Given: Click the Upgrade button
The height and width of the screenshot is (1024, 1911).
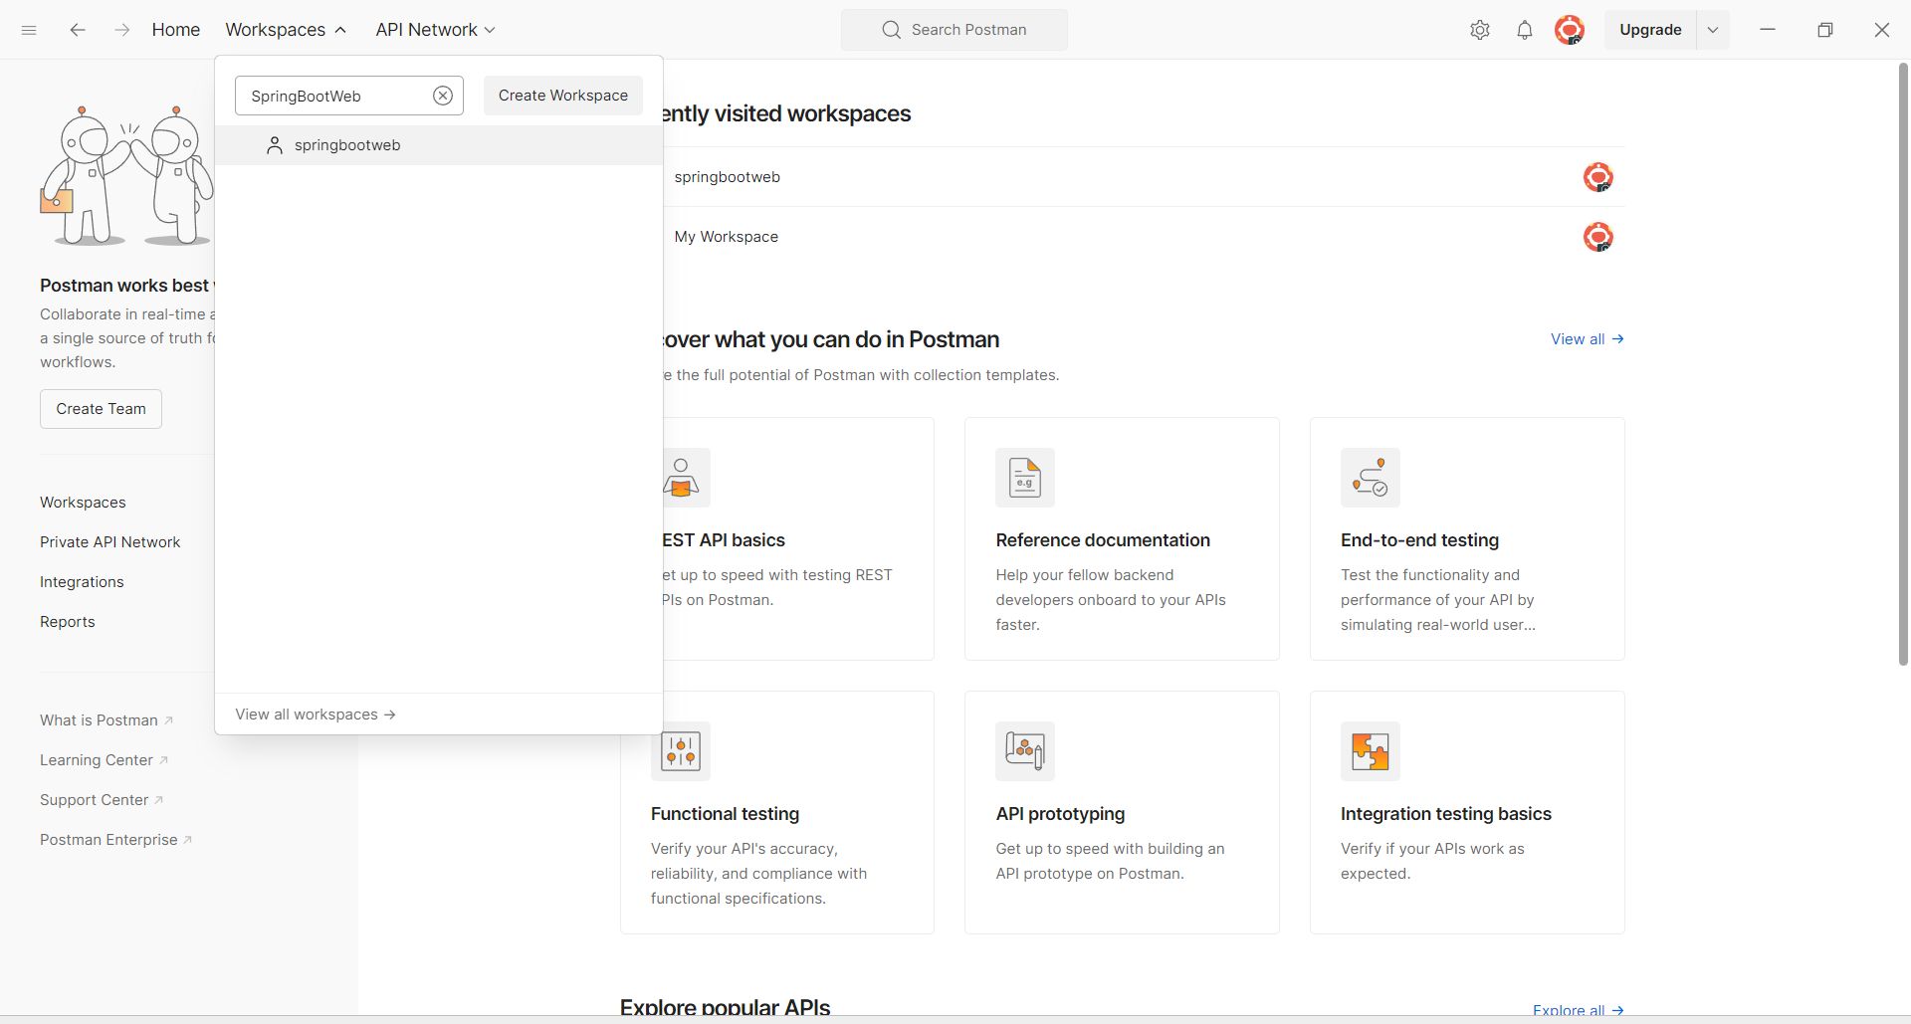Looking at the screenshot, I should pos(1650,30).
